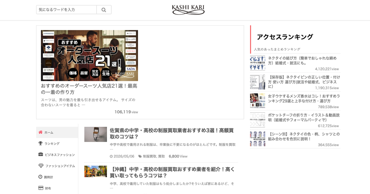Click the trophy ranking icon
This screenshot has height=194, width=370.
(40, 143)
